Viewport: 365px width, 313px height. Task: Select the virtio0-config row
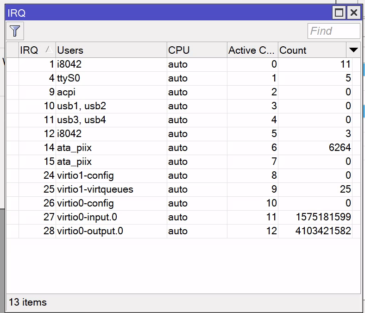[x=183, y=203]
